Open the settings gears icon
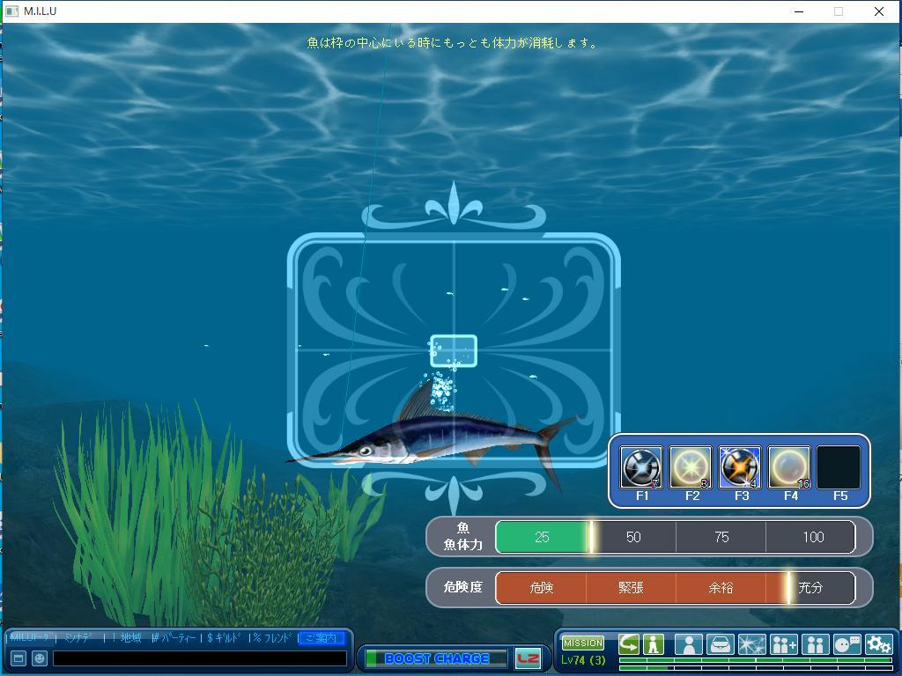 (x=878, y=644)
